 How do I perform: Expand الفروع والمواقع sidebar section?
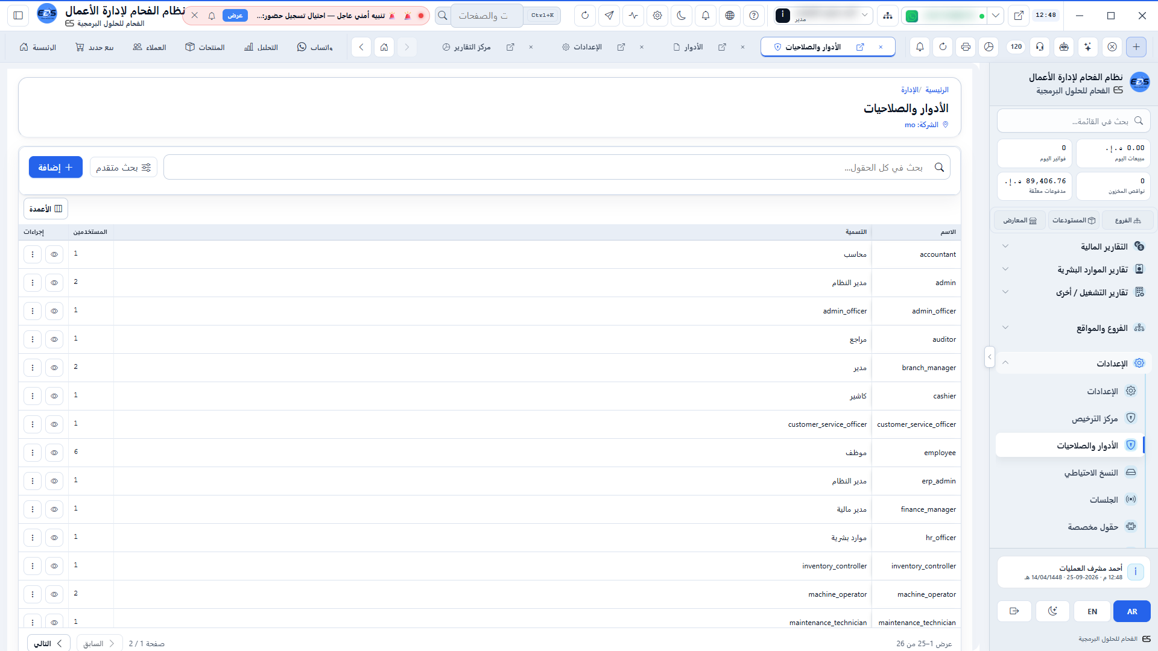pyautogui.click(x=1074, y=328)
